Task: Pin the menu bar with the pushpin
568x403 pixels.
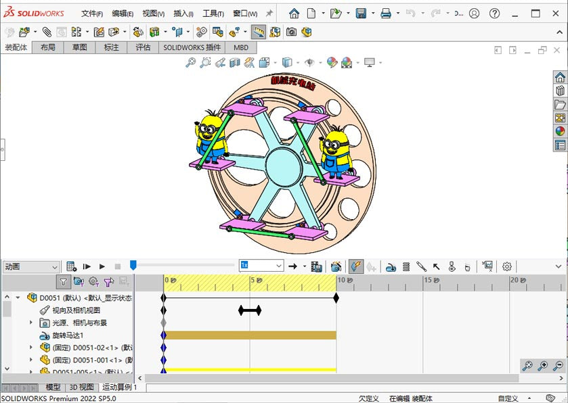Action: coord(269,14)
